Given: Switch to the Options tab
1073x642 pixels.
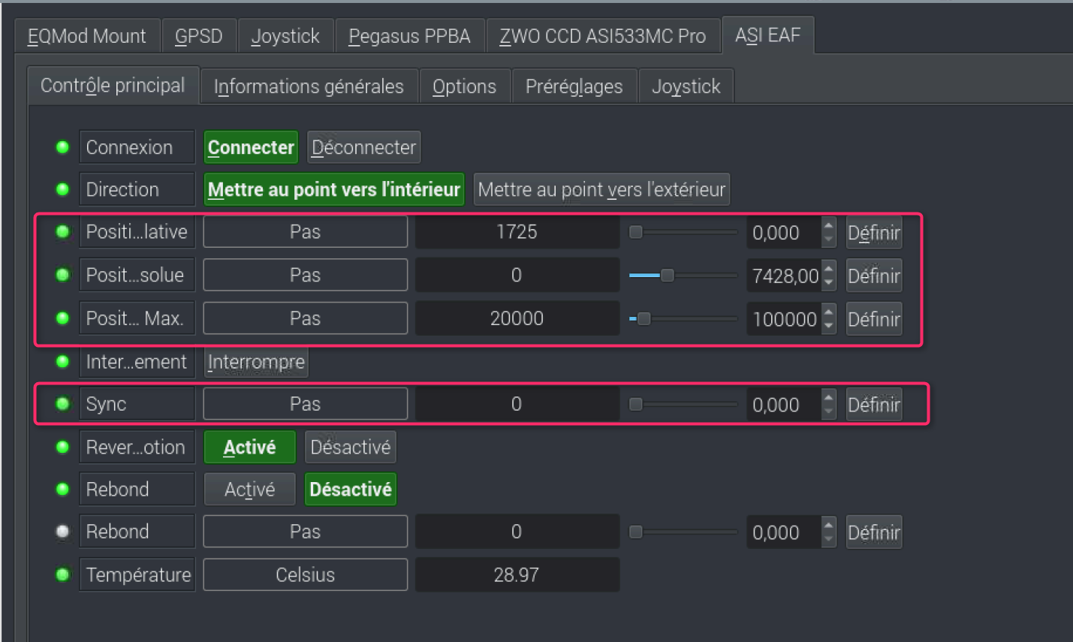Looking at the screenshot, I should coord(464,86).
